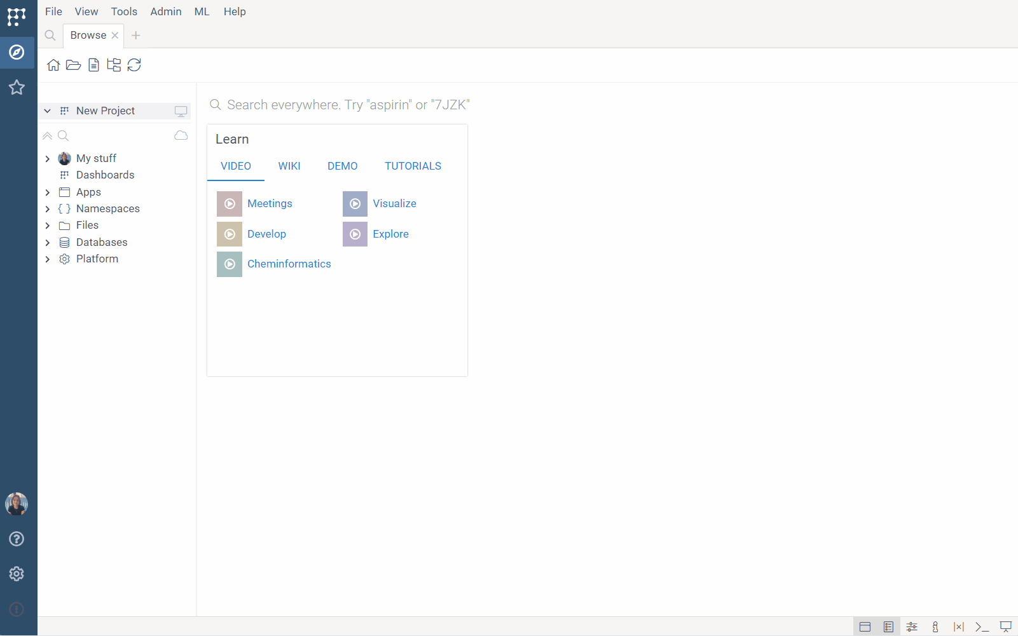Toggle the presentation mode icon beside New Project

181,111
